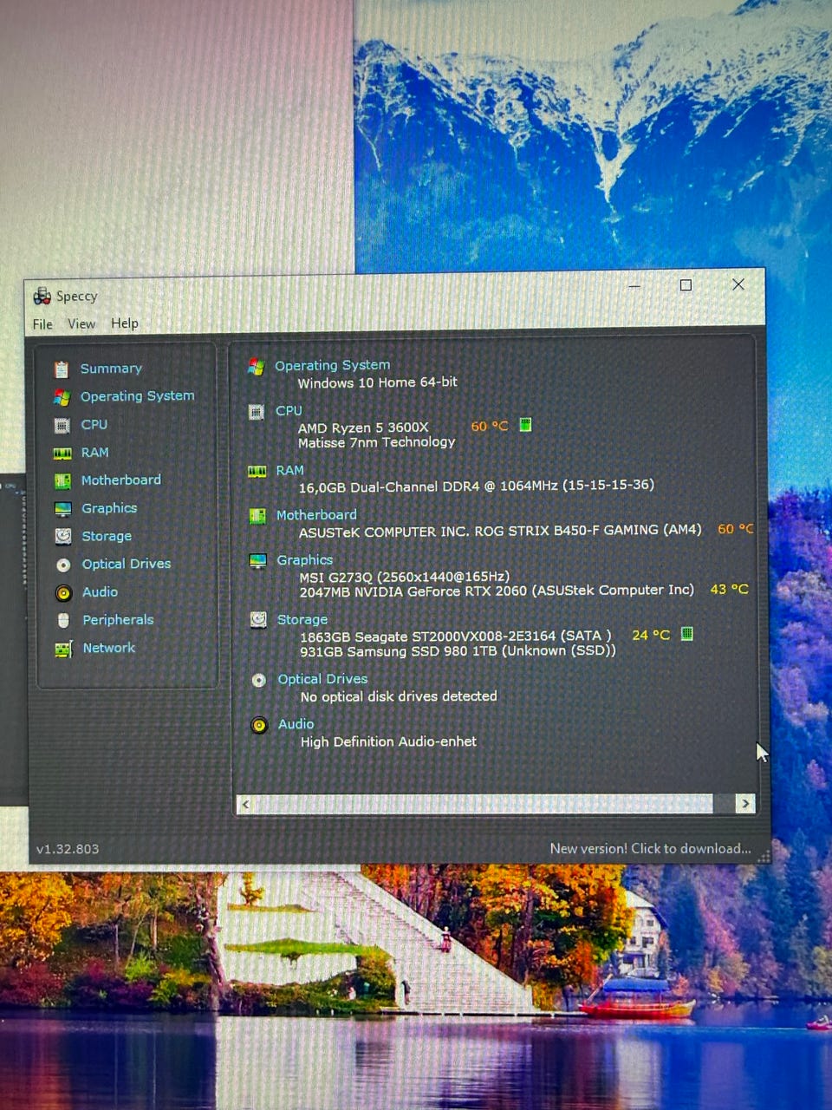Open the Operating System section in sidebar
Image resolution: width=832 pixels, height=1110 pixels.
pos(138,396)
